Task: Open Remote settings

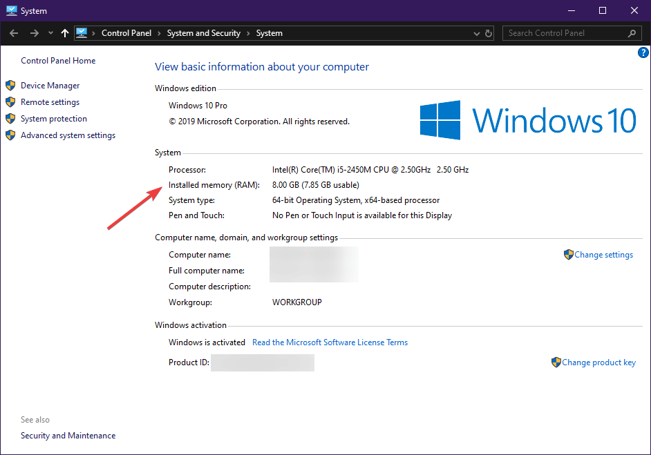Action: coord(50,102)
